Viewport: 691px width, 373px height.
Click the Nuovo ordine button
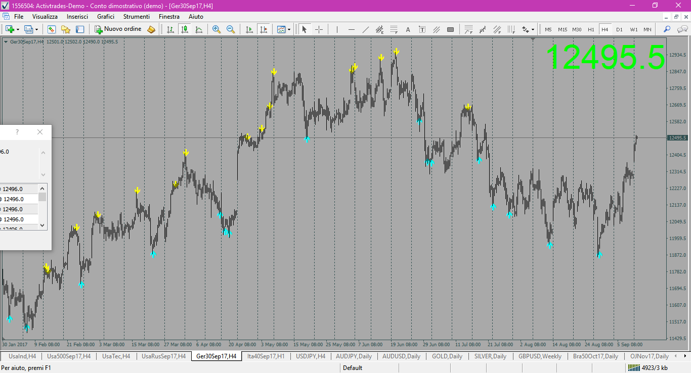118,29
